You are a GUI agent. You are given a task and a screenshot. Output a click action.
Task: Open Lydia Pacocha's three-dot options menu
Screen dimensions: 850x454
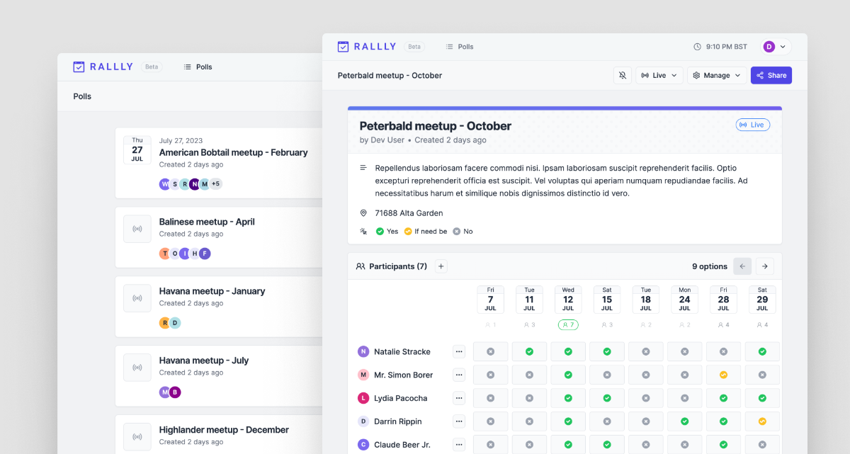point(459,398)
